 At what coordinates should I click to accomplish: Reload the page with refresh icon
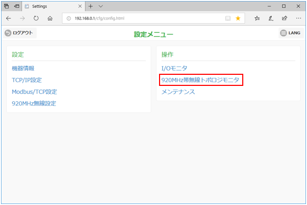click(36, 18)
